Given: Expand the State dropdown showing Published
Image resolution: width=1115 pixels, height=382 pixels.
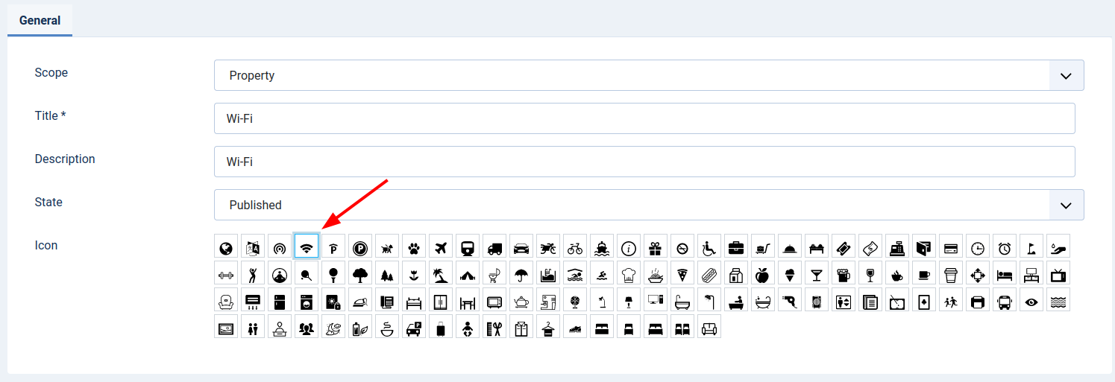Looking at the screenshot, I should (648, 206).
